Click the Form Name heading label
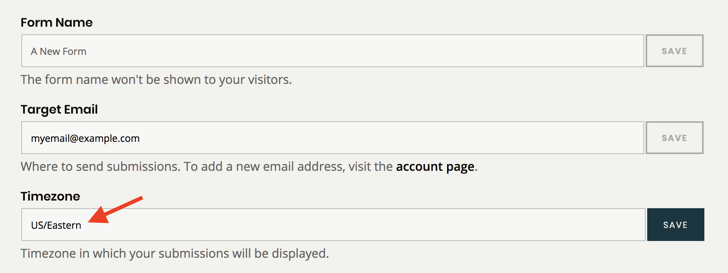This screenshot has height=273, width=728. (x=56, y=22)
